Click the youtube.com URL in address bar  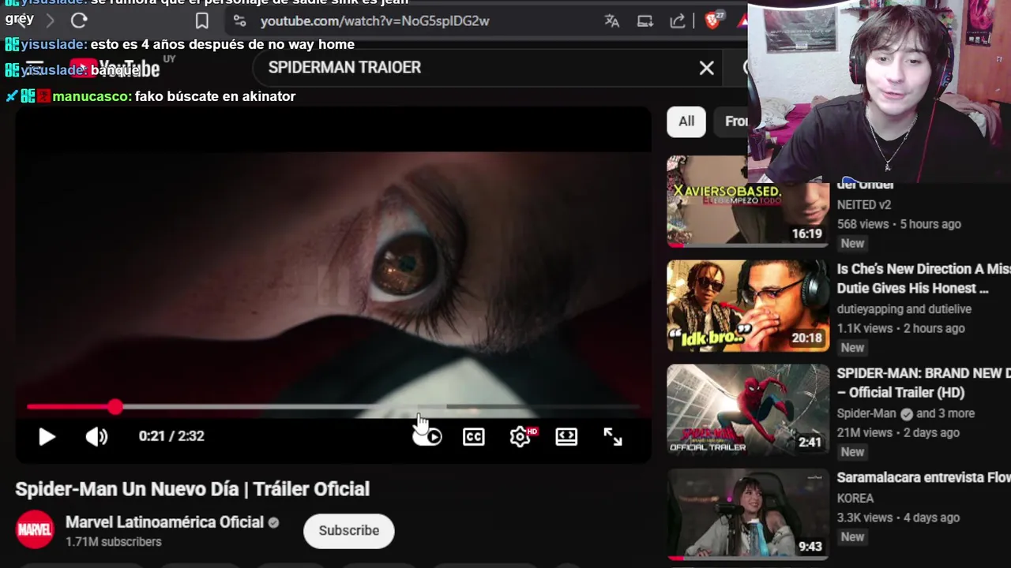374,21
